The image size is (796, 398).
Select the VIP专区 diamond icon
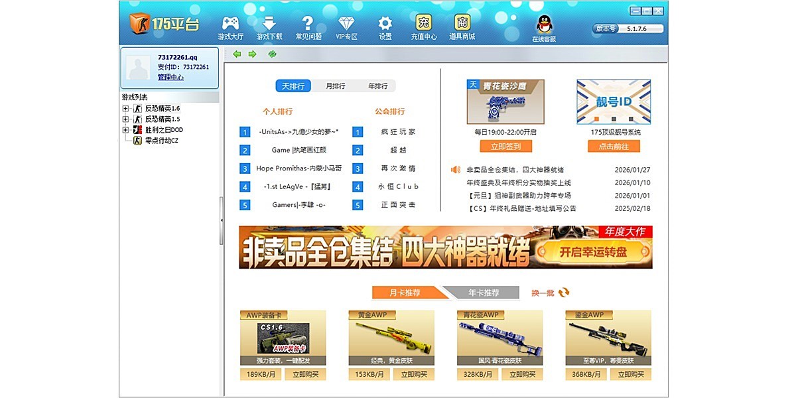[x=346, y=22]
